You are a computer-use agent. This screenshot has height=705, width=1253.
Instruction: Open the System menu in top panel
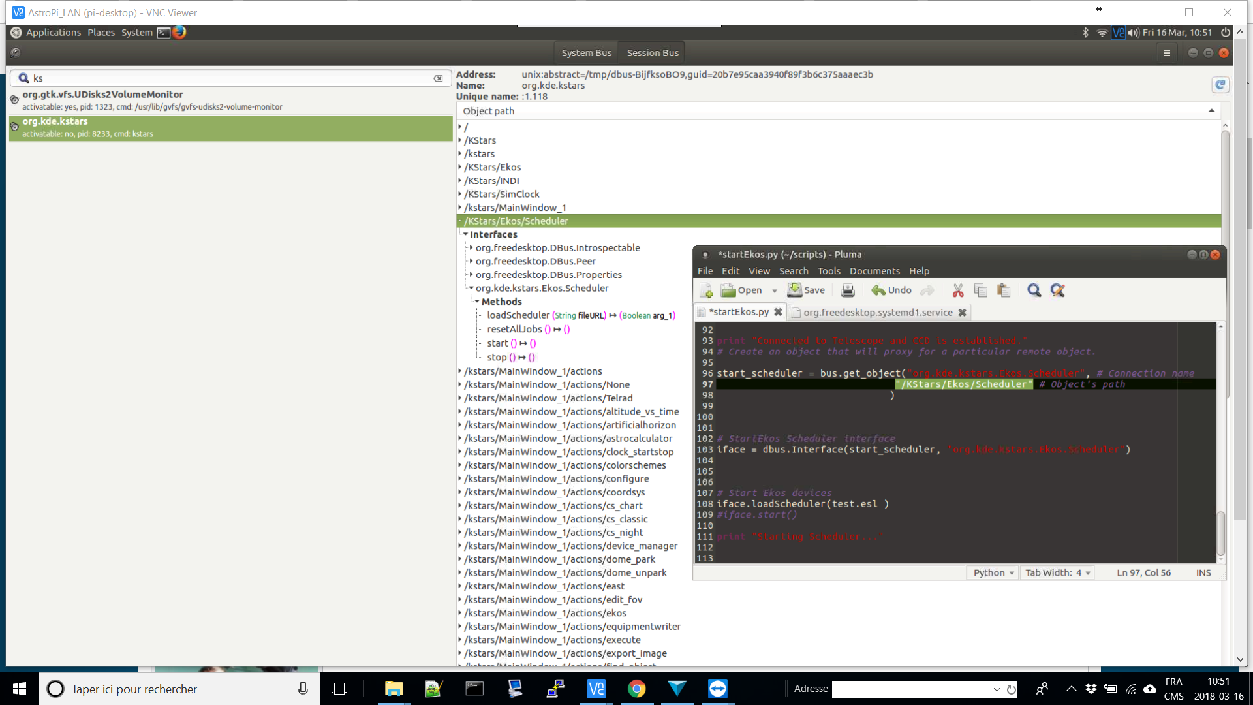[136, 33]
